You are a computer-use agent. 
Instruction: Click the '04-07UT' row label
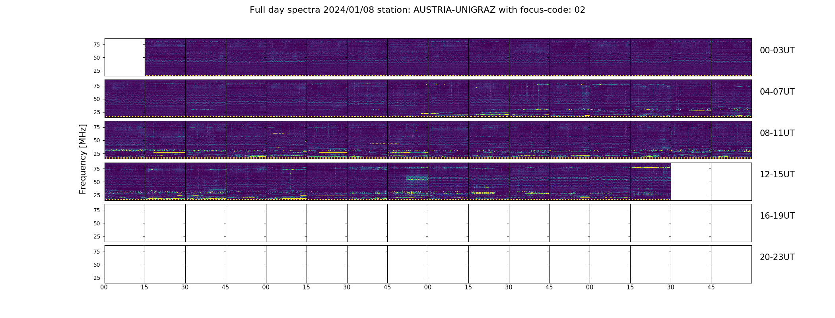click(777, 92)
